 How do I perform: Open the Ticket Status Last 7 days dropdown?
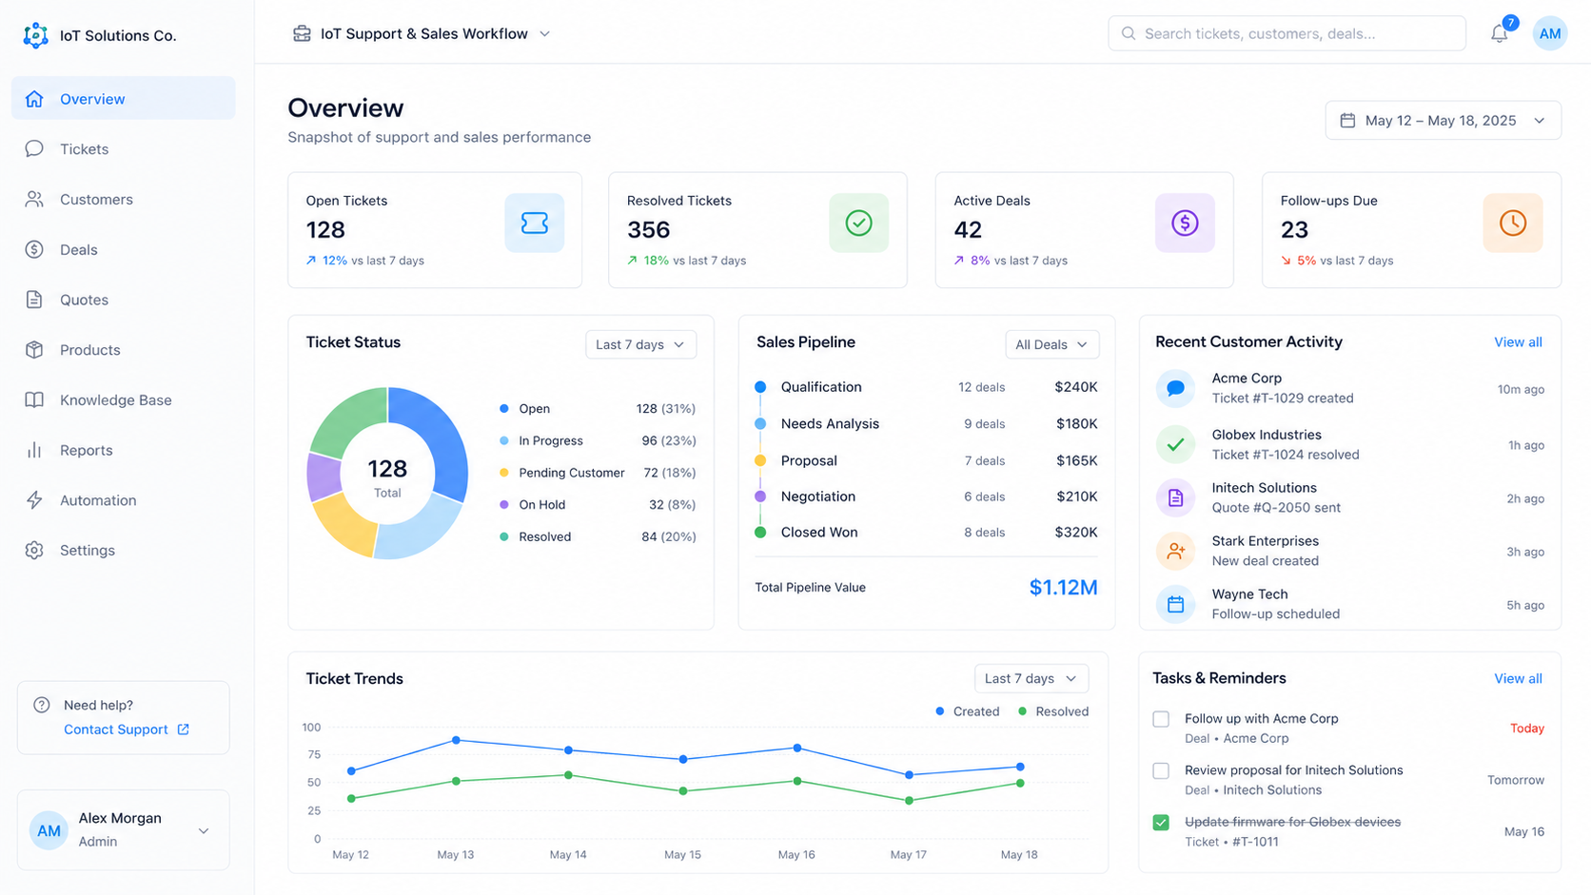click(640, 344)
